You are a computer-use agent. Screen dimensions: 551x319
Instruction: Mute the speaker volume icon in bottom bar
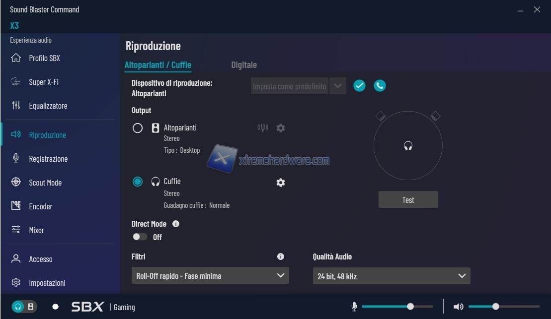(x=458, y=307)
